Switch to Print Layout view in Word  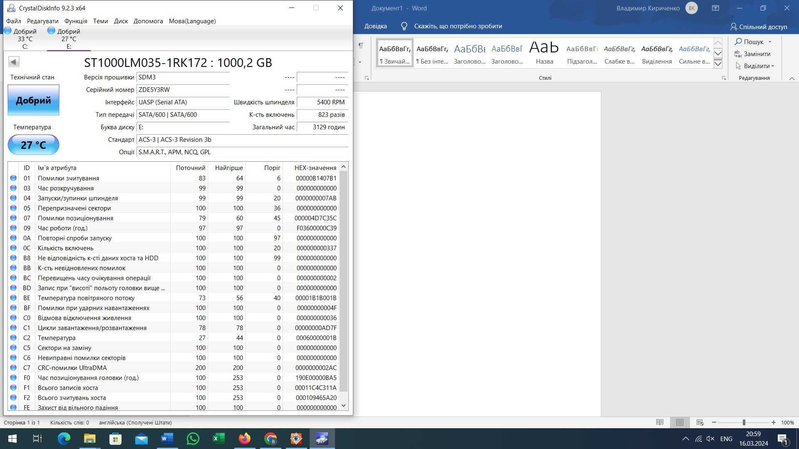680,422
